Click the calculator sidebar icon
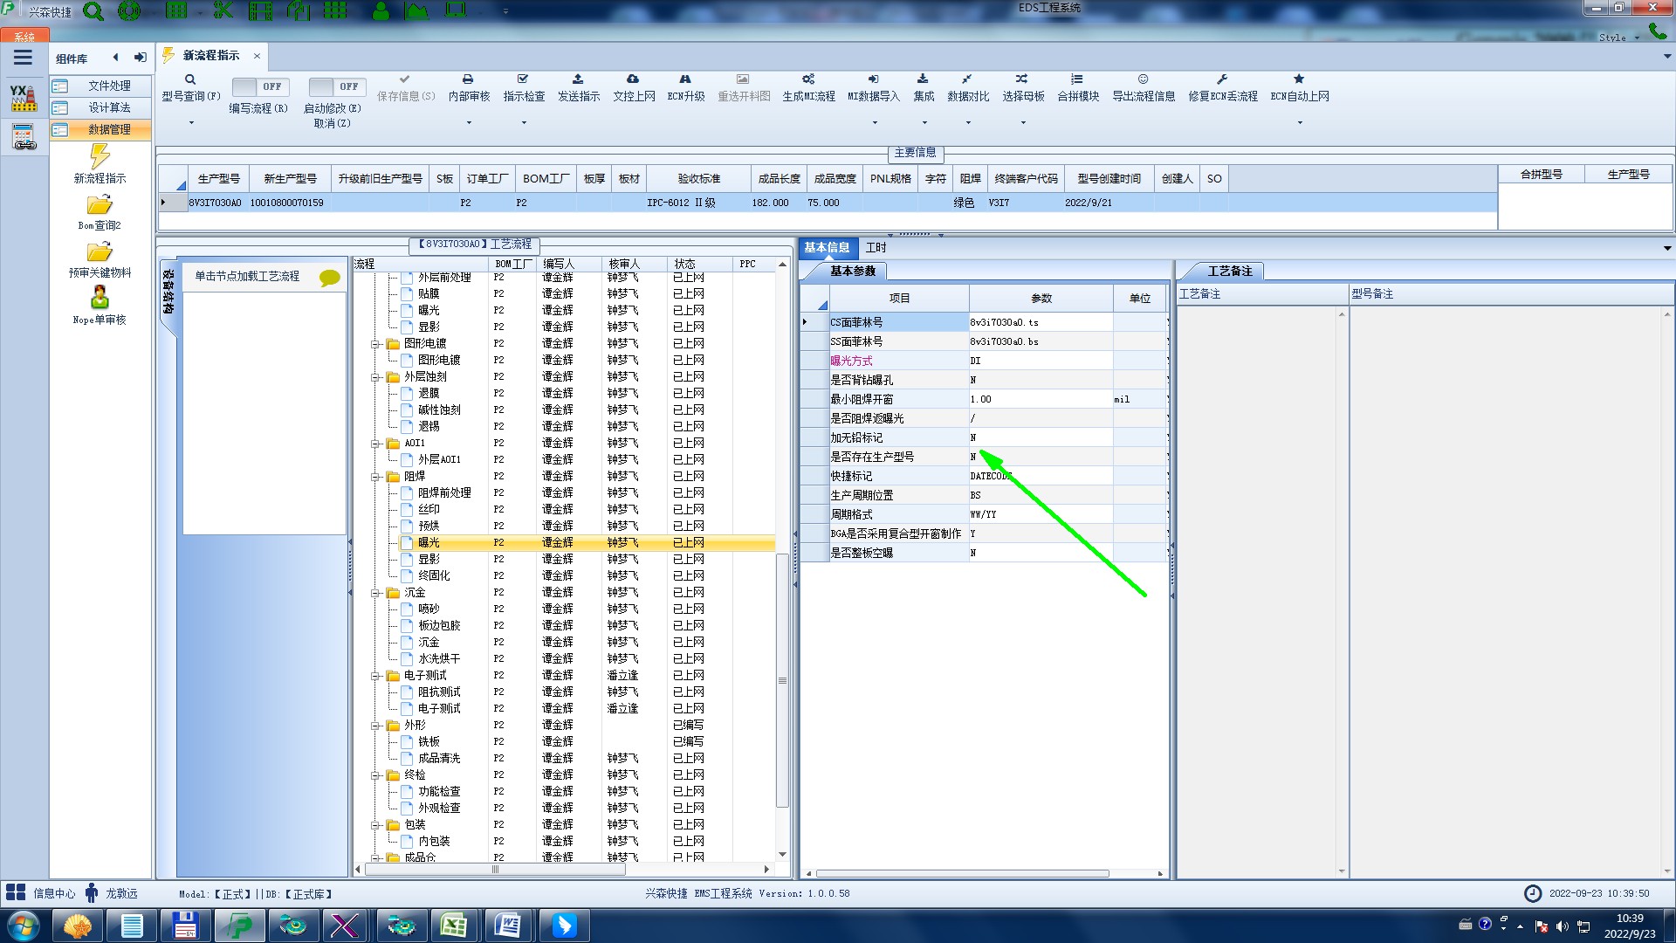 [x=24, y=137]
